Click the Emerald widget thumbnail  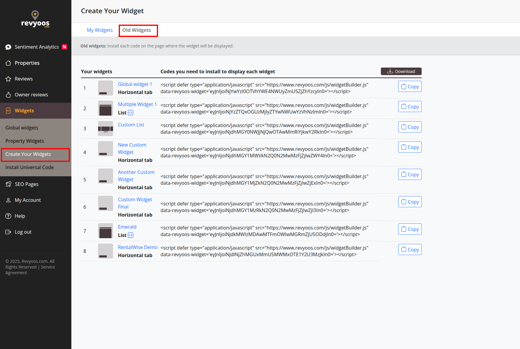click(106, 231)
